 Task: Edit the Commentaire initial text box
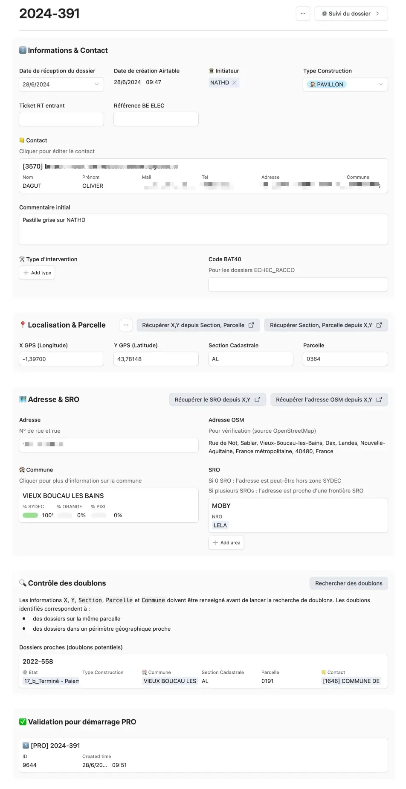coord(203,230)
